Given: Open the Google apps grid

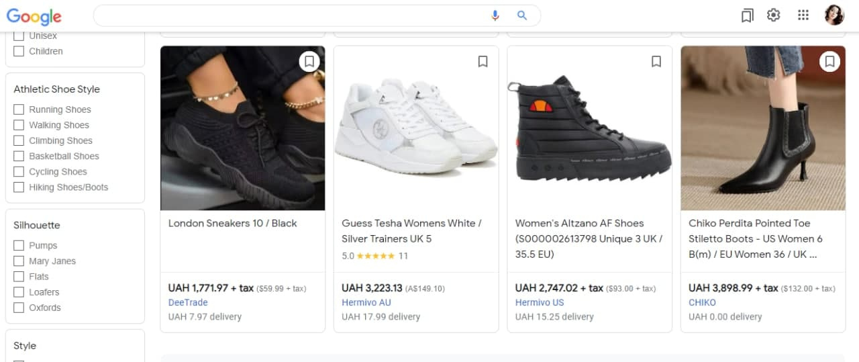Looking at the screenshot, I should [803, 15].
